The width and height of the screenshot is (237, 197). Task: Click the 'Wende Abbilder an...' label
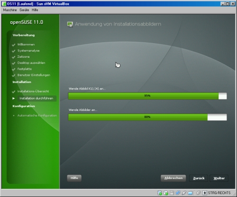tap(83, 110)
